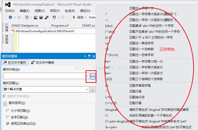198x130 pixels.
Task: Open the Undo history dropdown arrow
Action: coord(58,17)
